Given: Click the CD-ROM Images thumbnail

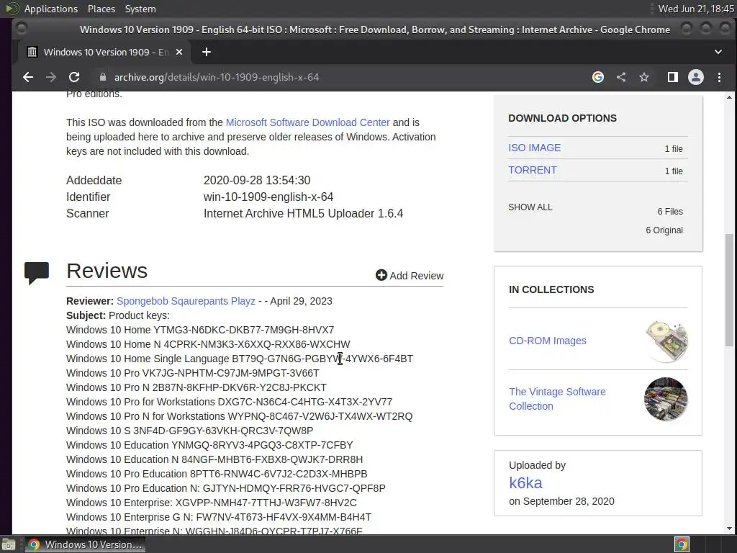Looking at the screenshot, I should pos(666,341).
